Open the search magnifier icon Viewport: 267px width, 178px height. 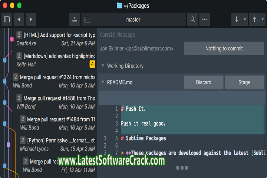pyautogui.click(x=192, y=19)
